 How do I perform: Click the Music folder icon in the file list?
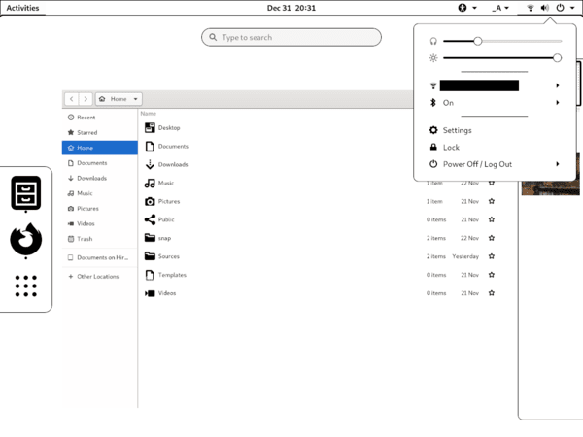click(x=150, y=183)
